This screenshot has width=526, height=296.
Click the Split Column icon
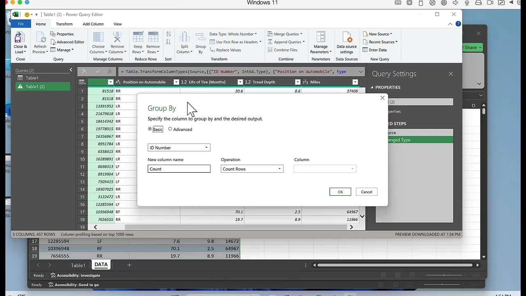coord(184,38)
